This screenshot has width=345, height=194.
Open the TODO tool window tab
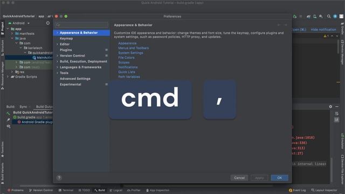84,190
